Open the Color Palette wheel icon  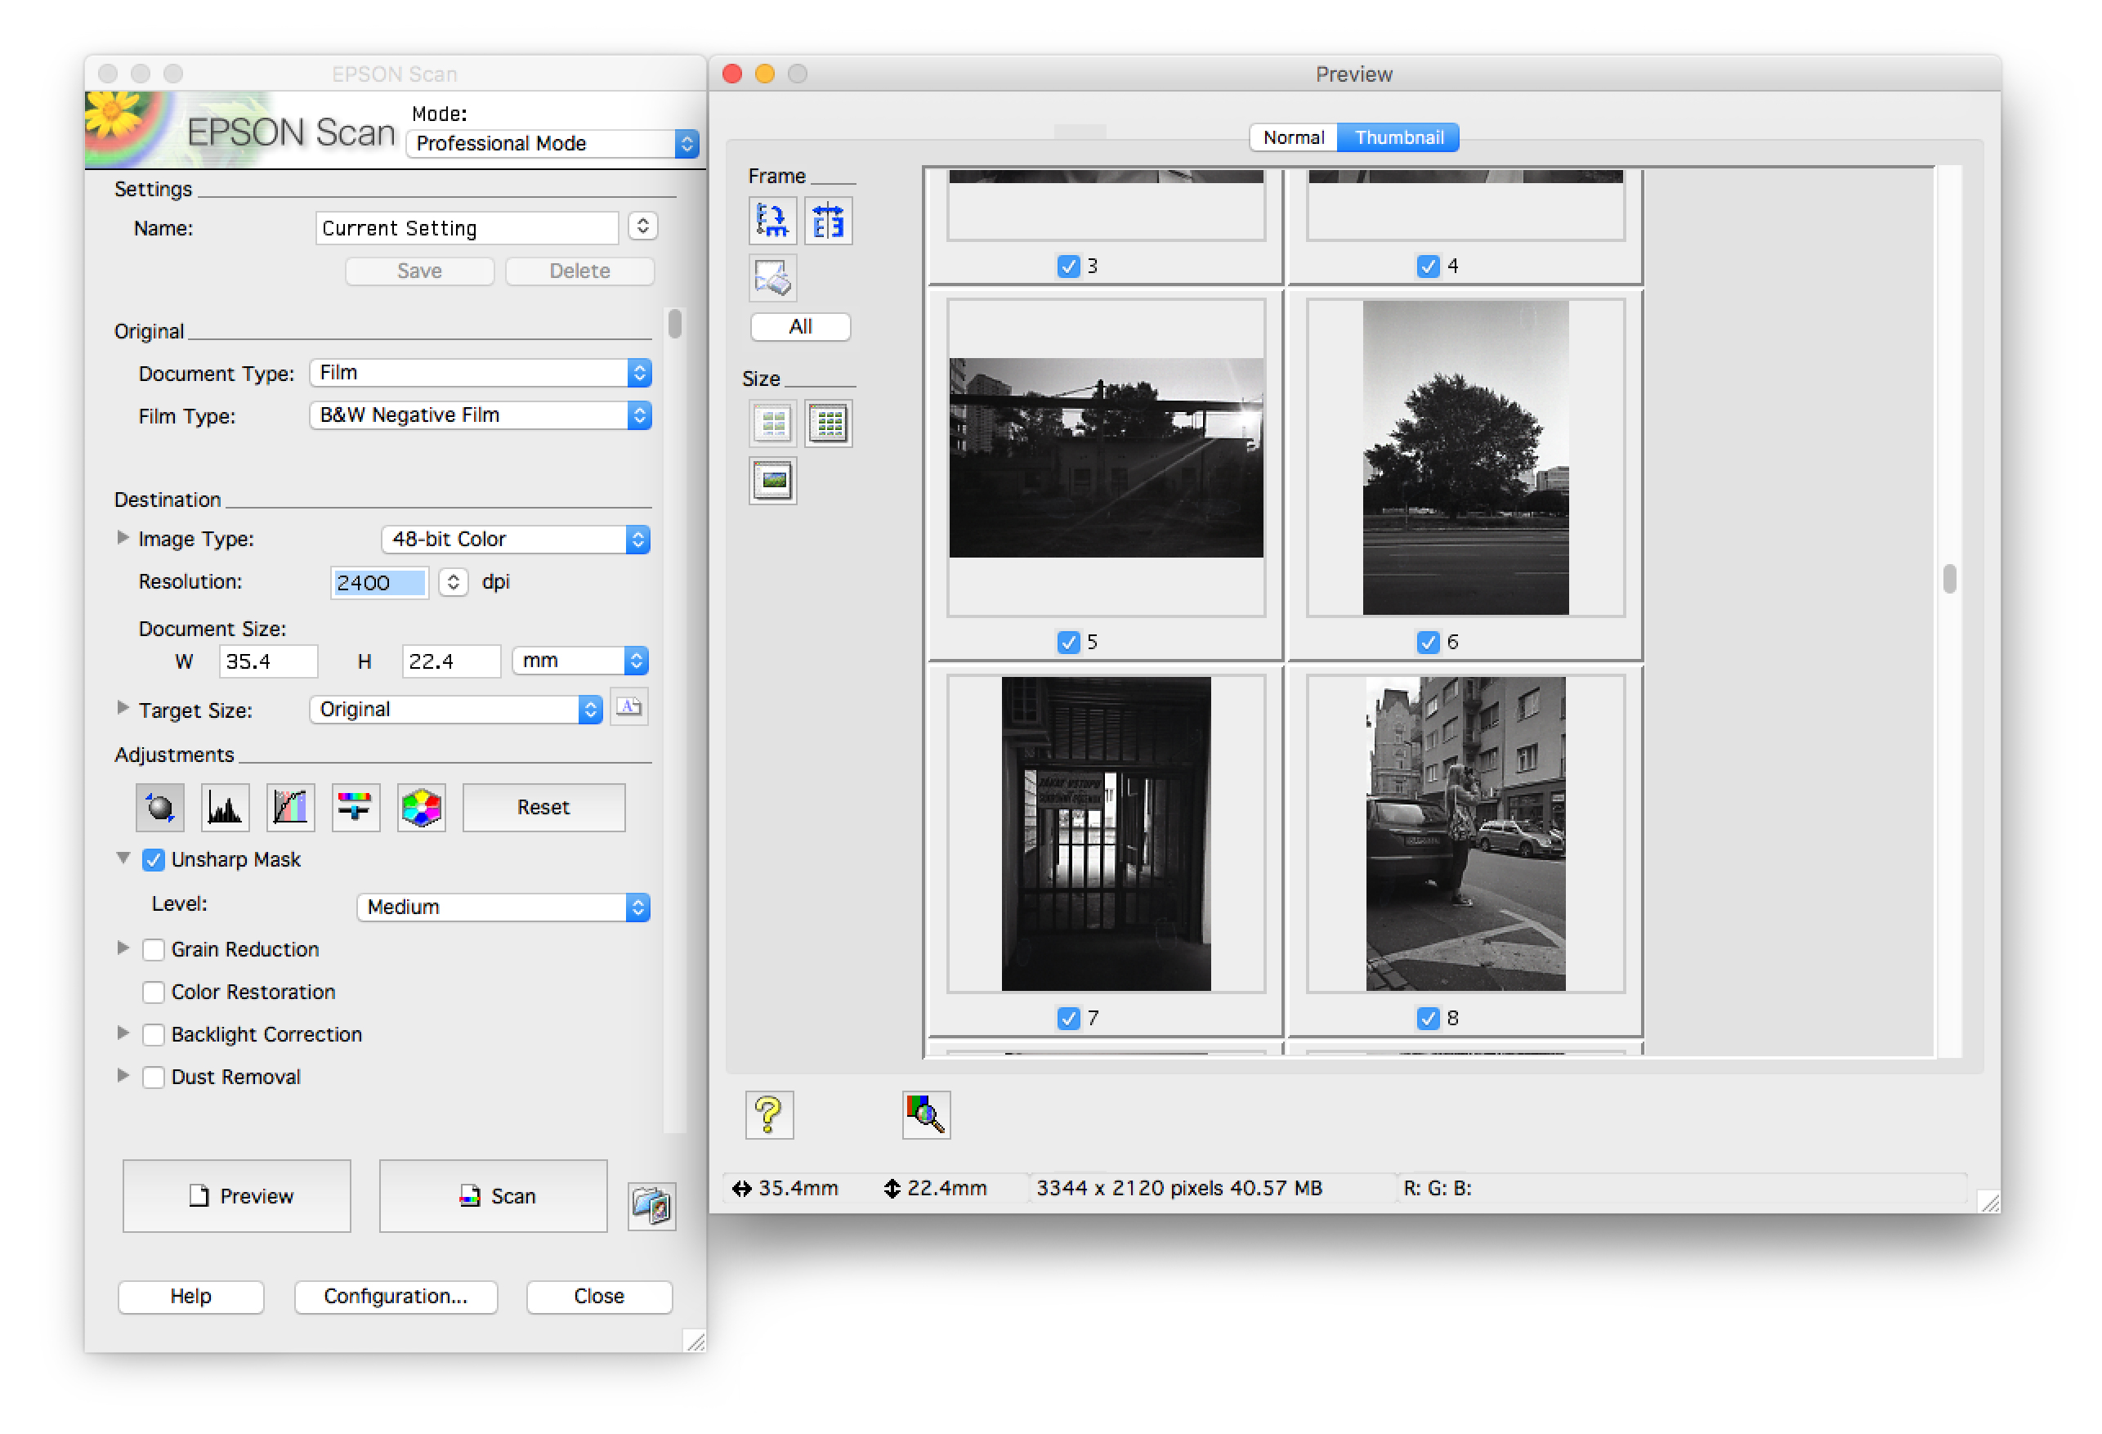pos(422,806)
